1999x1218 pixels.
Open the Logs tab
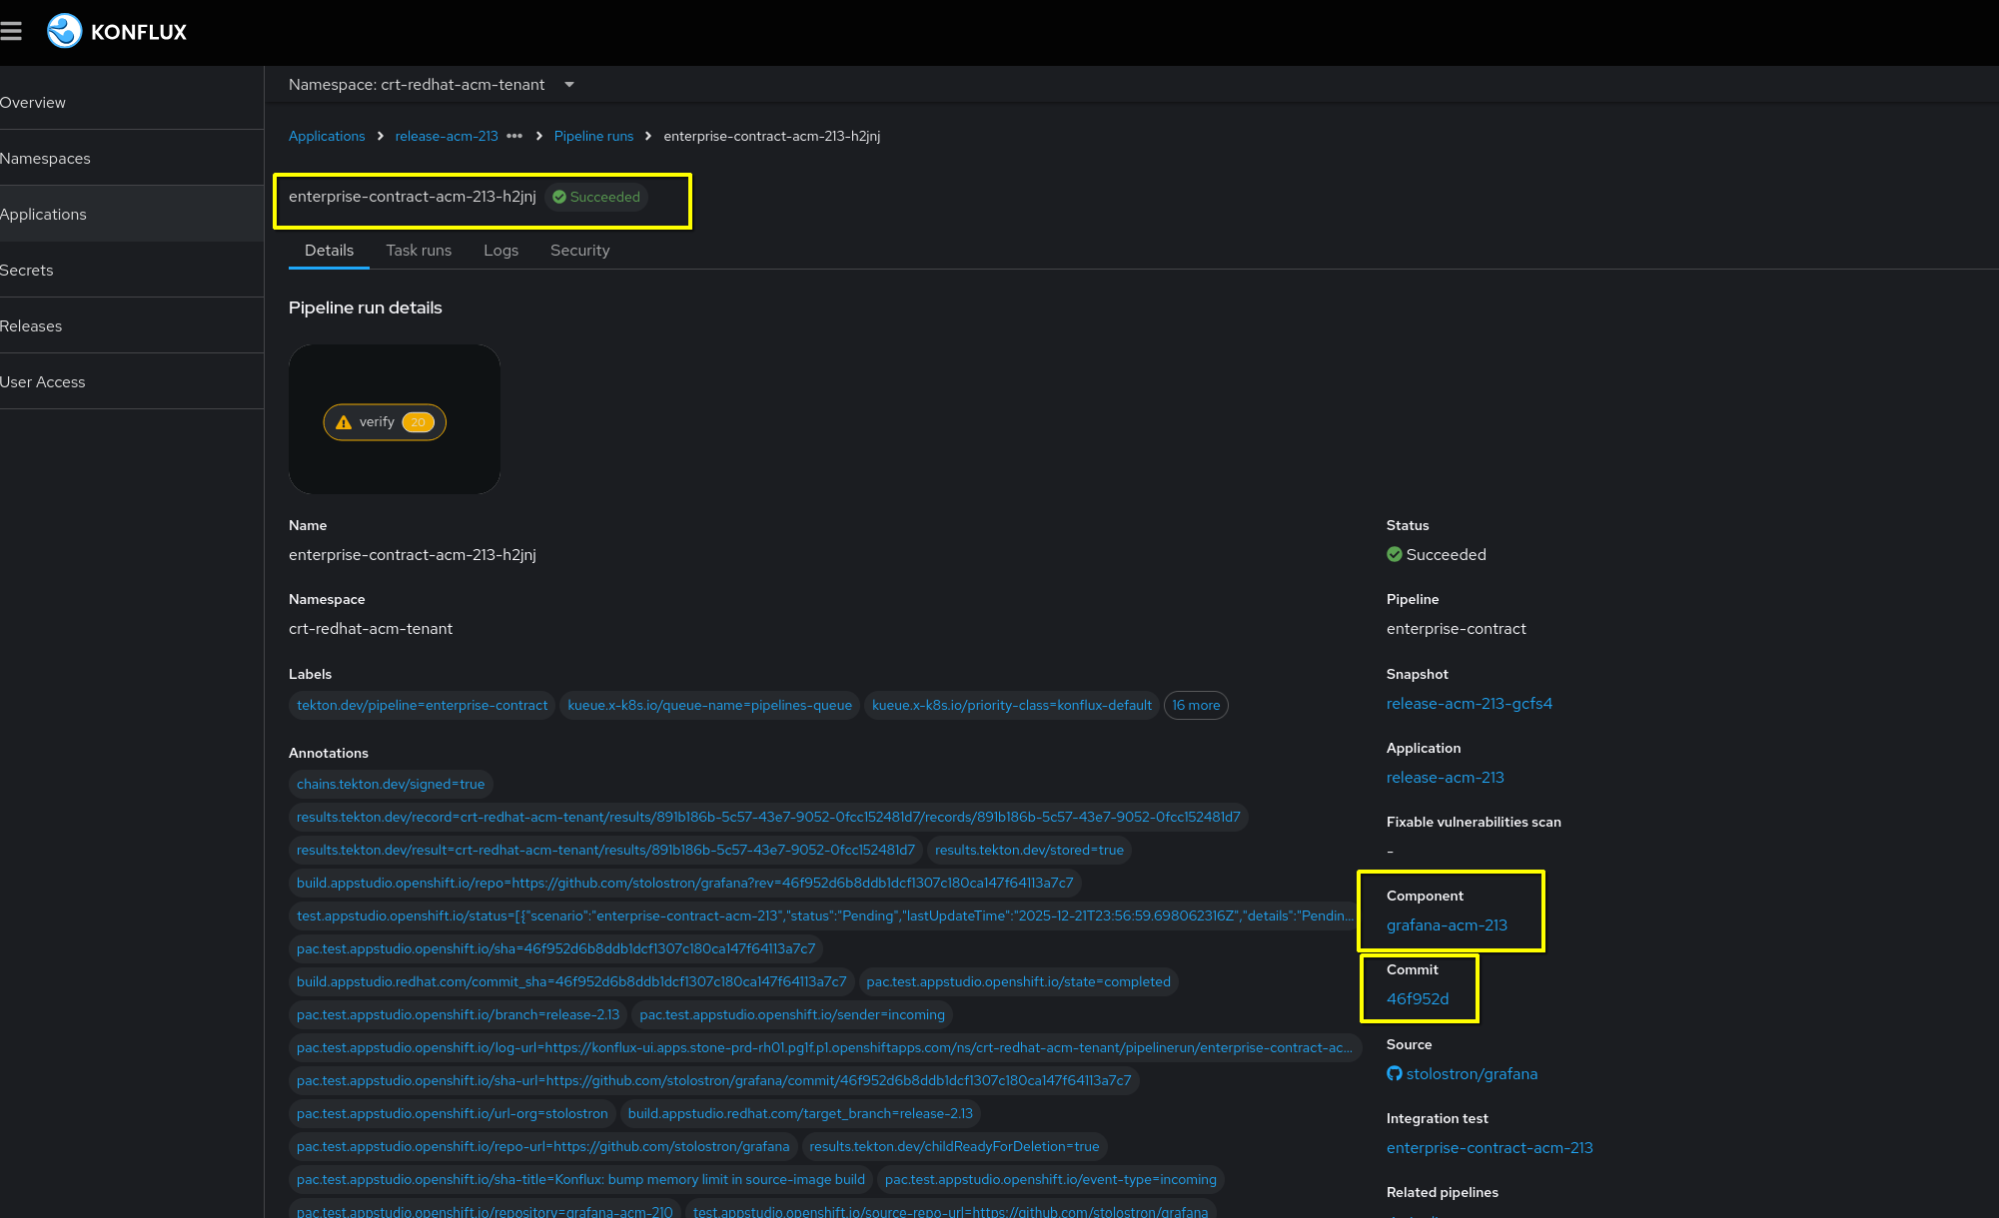500,251
